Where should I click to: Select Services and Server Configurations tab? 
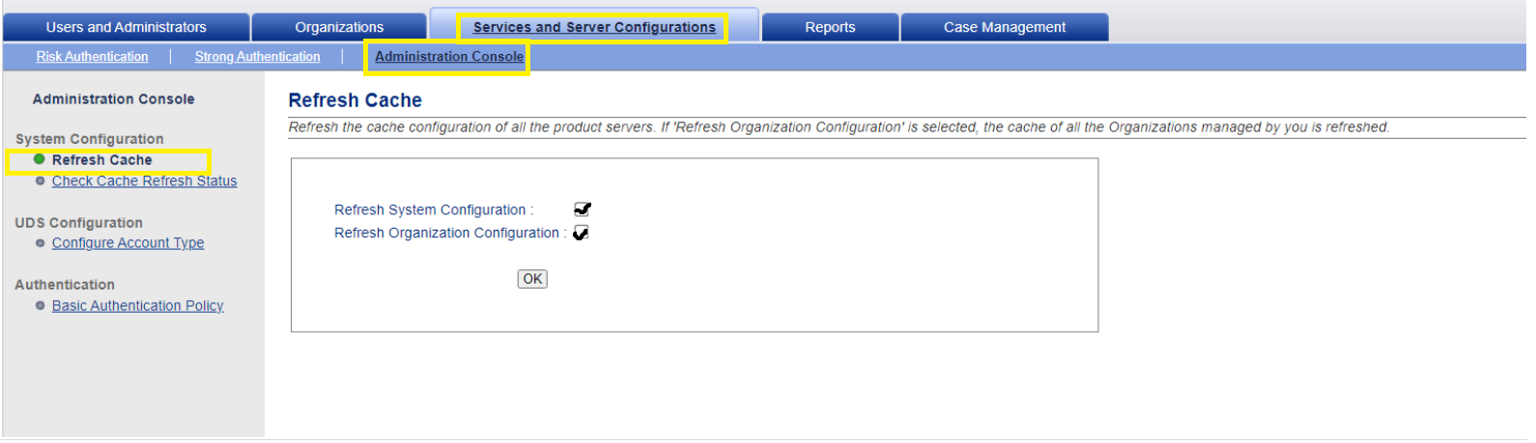pyautogui.click(x=593, y=27)
